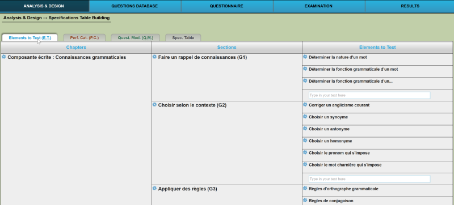Image resolution: width=454 pixels, height=205 pixels.
Task: Select the Spec. Table tab
Action: pos(183,38)
